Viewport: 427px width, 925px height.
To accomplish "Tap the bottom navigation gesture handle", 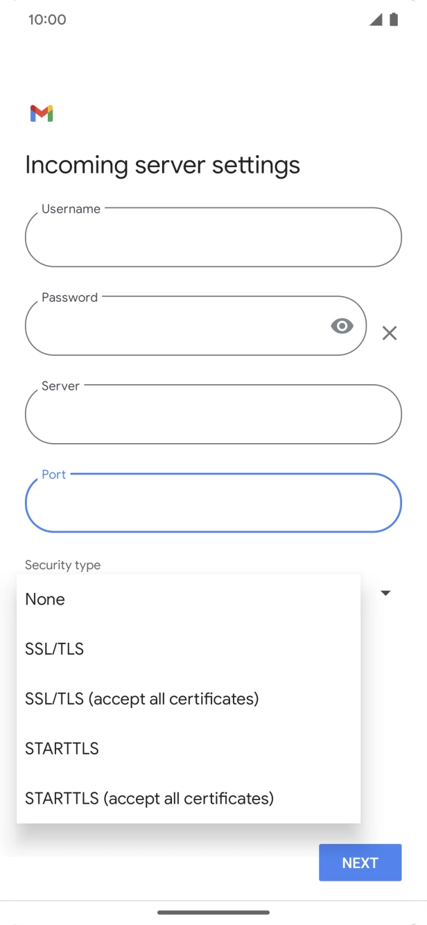I will point(214,912).
